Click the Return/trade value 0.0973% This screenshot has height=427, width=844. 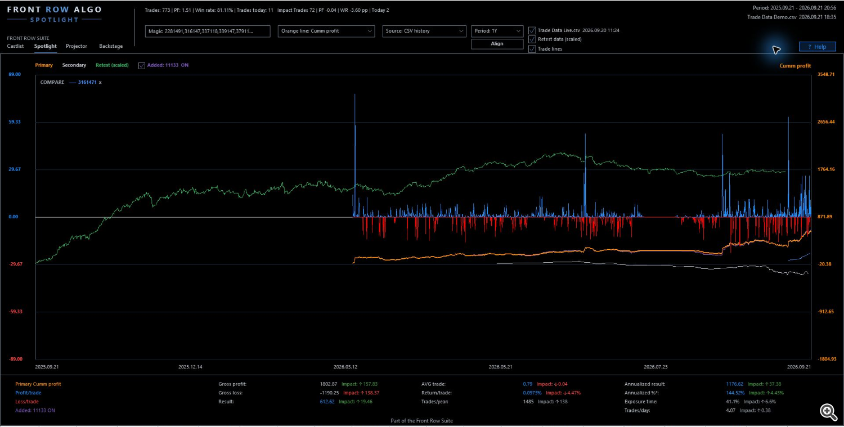tap(533, 393)
